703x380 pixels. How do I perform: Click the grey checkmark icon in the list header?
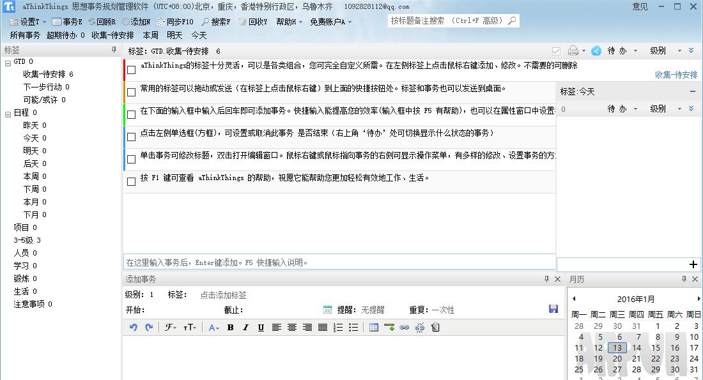557,51
